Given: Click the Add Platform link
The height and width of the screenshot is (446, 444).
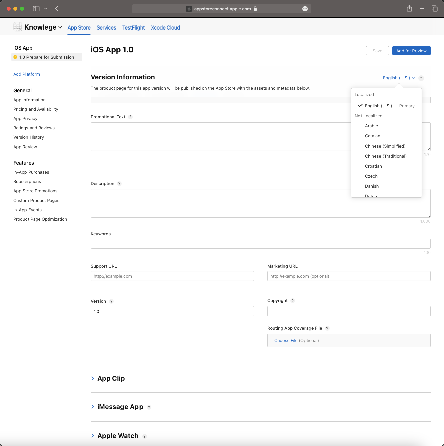Looking at the screenshot, I should tap(26, 74).
